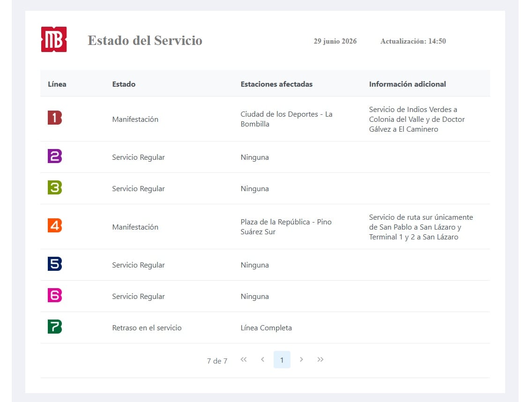Viewport: 528px width, 402px height.
Task: Go to first page with double-left arrows
Action: click(x=244, y=359)
